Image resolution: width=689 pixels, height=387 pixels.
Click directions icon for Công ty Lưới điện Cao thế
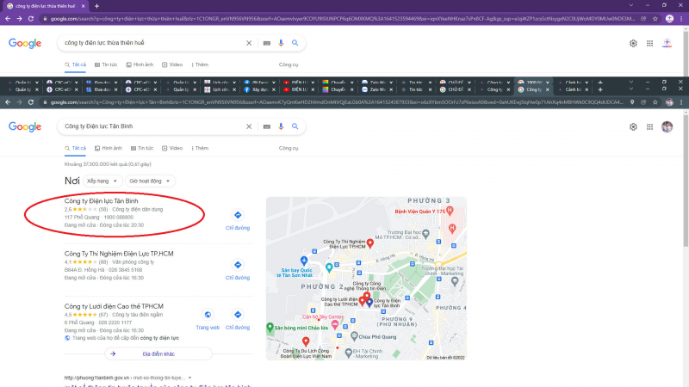238,315
